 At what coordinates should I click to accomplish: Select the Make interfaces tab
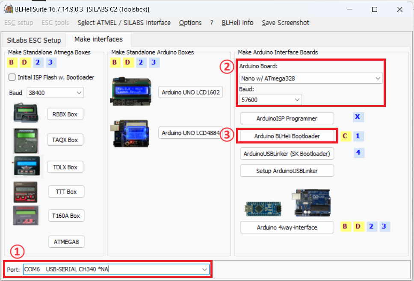[98, 39]
